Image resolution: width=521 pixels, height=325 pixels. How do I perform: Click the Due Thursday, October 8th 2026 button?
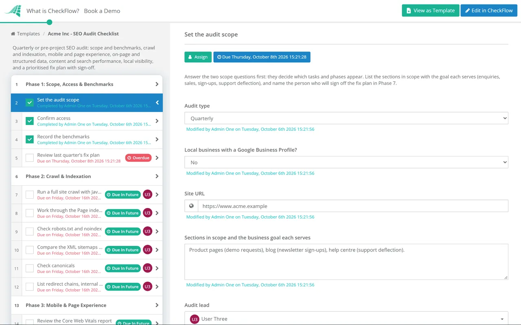(x=262, y=57)
